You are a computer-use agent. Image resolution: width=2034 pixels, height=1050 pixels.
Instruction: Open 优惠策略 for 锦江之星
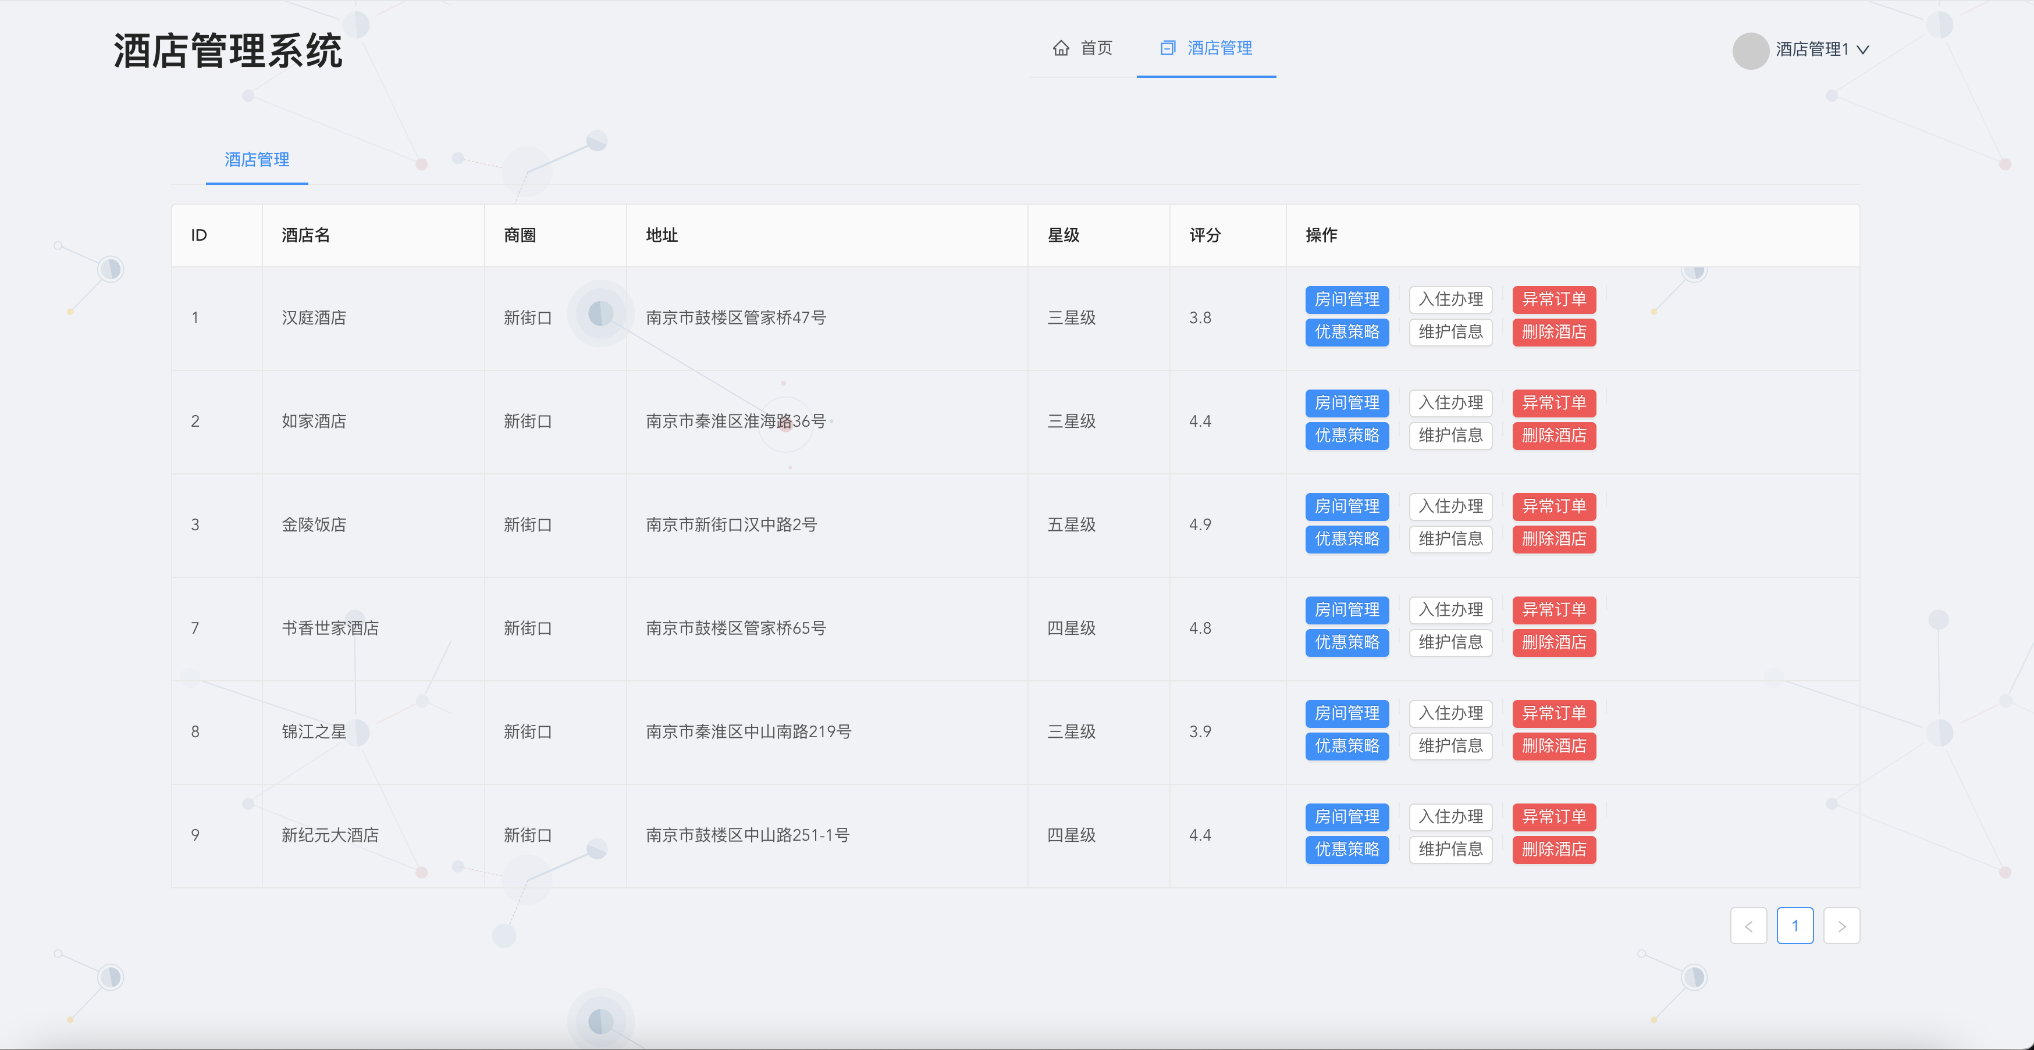point(1346,745)
